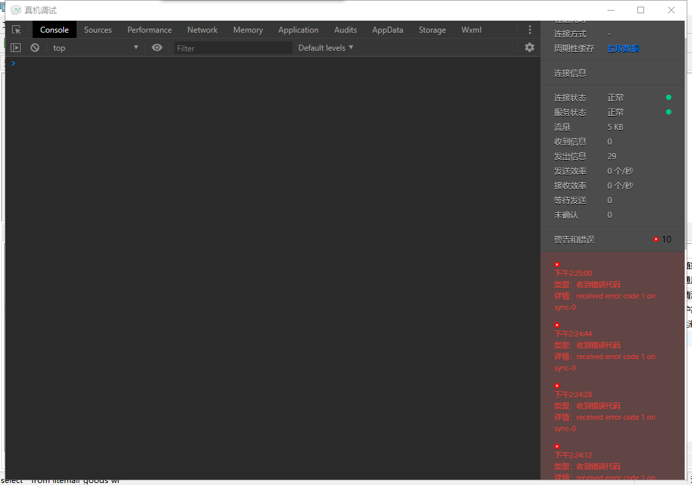Clear the console with the ban icon
The width and height of the screenshot is (692, 485).
point(35,48)
